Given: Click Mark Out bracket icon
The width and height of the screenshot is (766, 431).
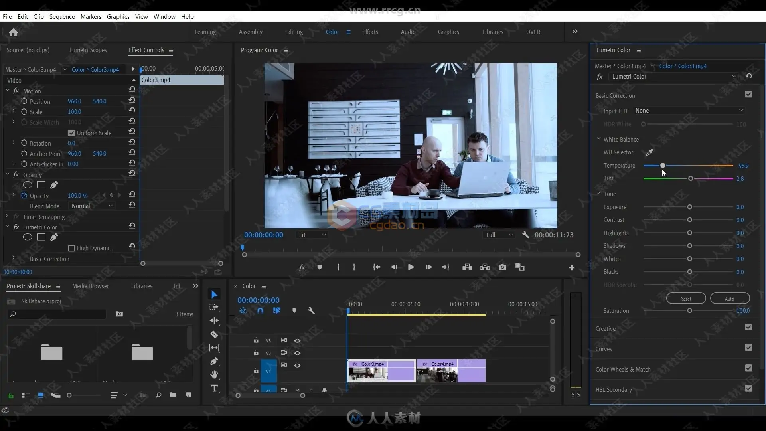Looking at the screenshot, I should tap(354, 267).
